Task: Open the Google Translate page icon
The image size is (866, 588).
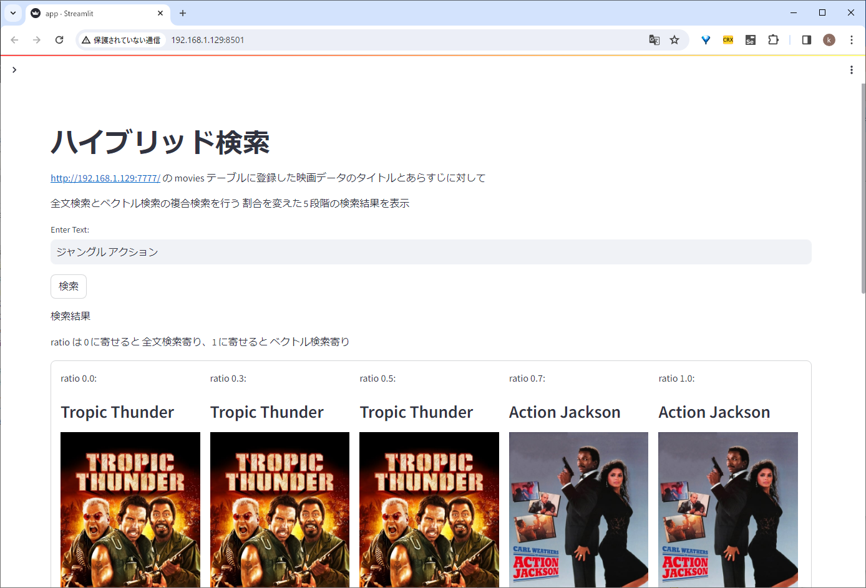Action: pyautogui.click(x=654, y=40)
